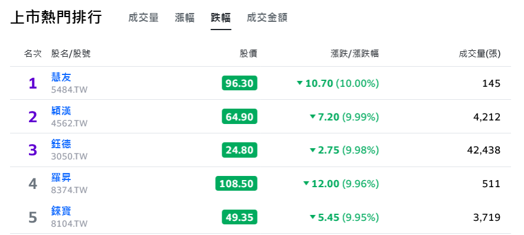
Task: Open stock link 羅昇
Action: 61,177
